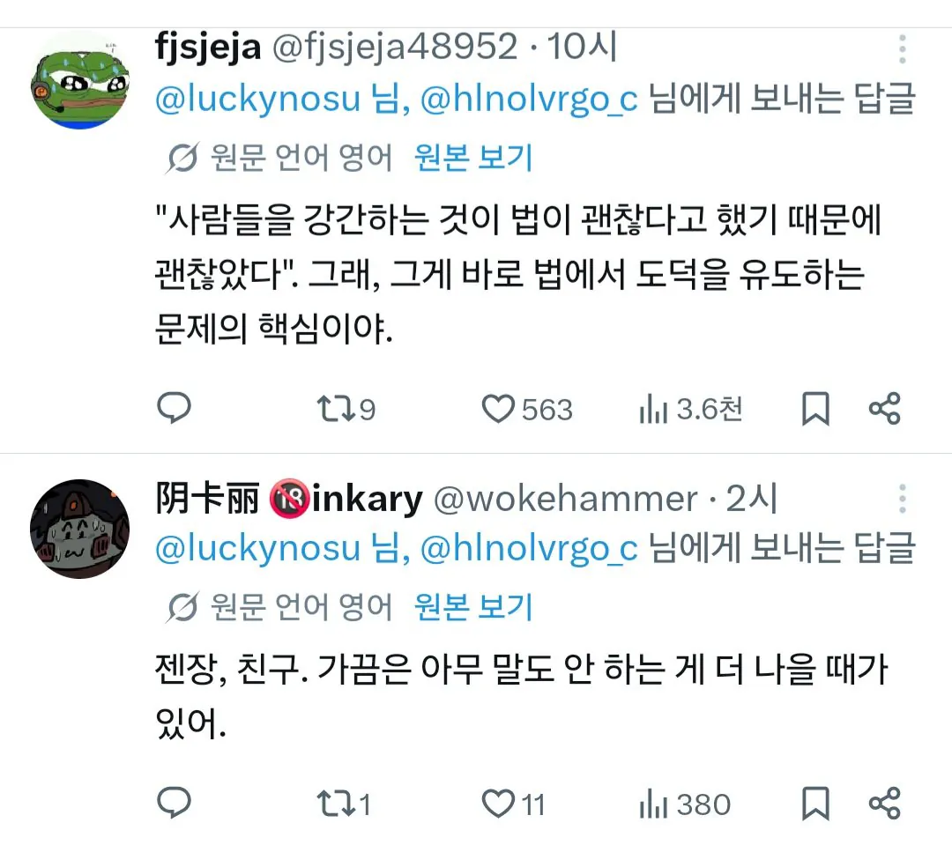Open more options for inkary's tweet
Viewport: 952px width, 845px height.
pos(902,499)
